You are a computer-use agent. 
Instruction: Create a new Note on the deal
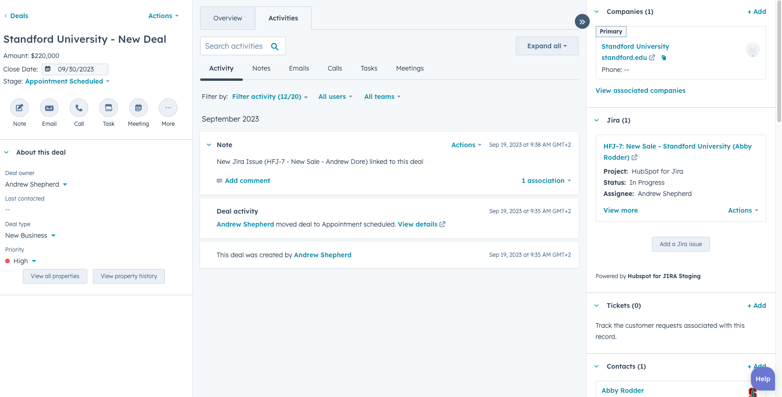tap(20, 108)
